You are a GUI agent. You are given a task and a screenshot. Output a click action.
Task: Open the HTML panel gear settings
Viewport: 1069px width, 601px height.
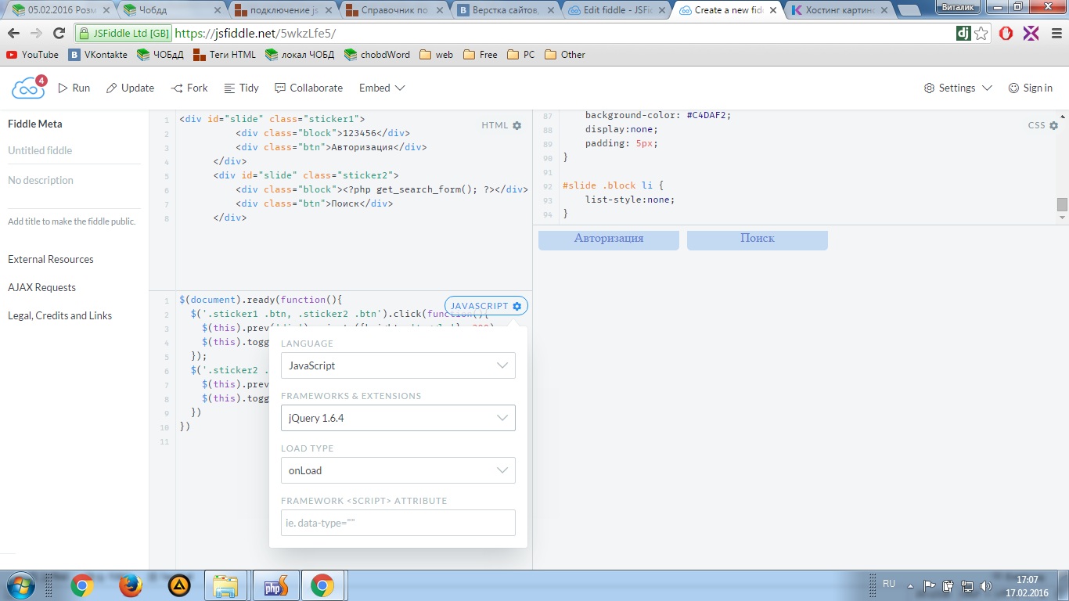[x=517, y=125]
